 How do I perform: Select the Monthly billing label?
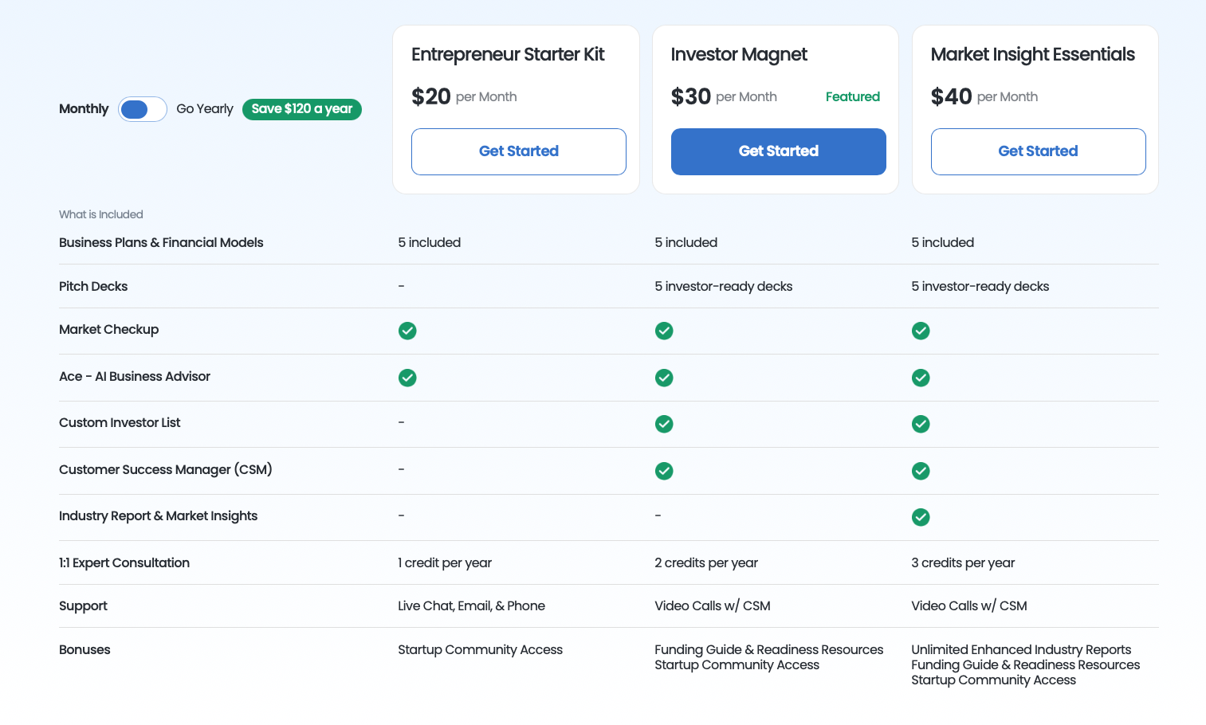coord(84,109)
